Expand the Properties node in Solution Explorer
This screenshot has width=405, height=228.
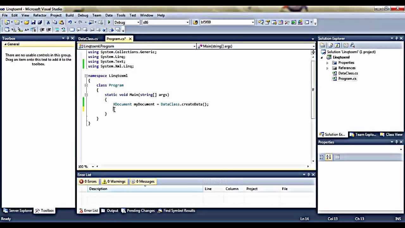[x=327, y=63]
